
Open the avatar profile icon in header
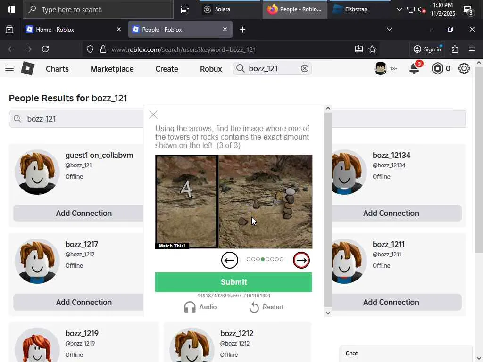click(x=381, y=68)
